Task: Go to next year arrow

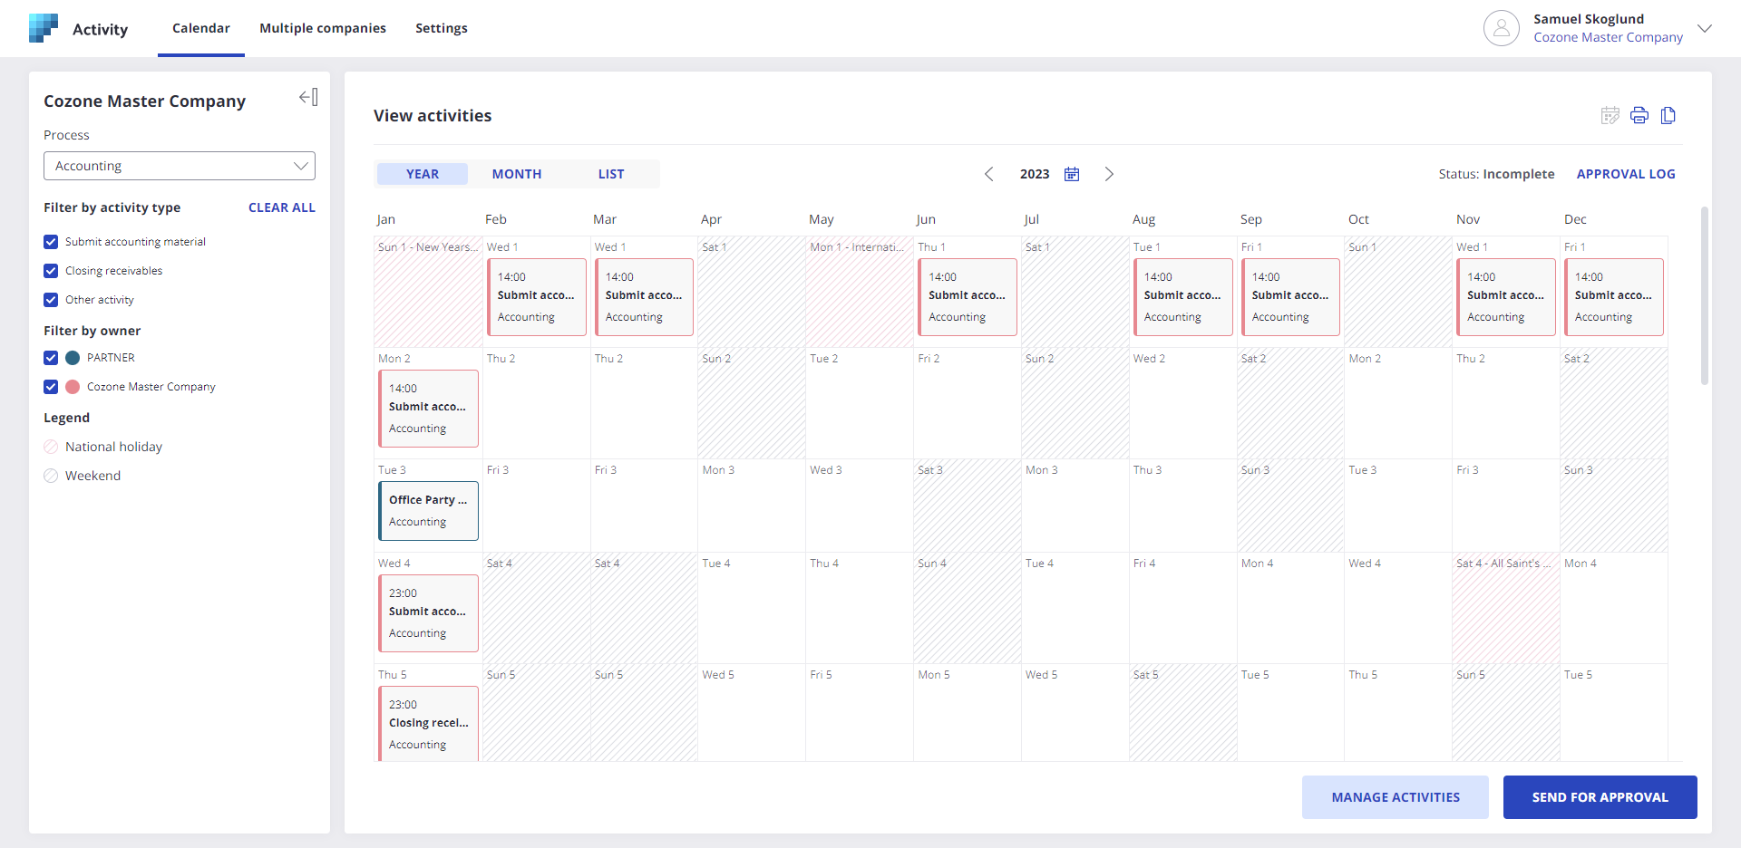Action: [x=1109, y=174]
